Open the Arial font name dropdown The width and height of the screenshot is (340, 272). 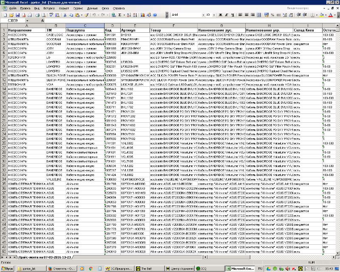pos(203,15)
